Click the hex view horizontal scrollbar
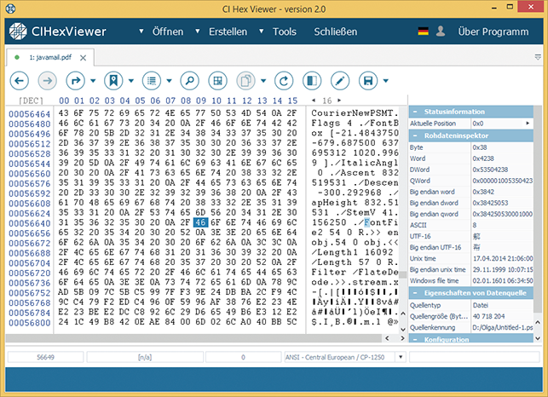The height and width of the screenshot is (397, 548). click(x=193, y=338)
